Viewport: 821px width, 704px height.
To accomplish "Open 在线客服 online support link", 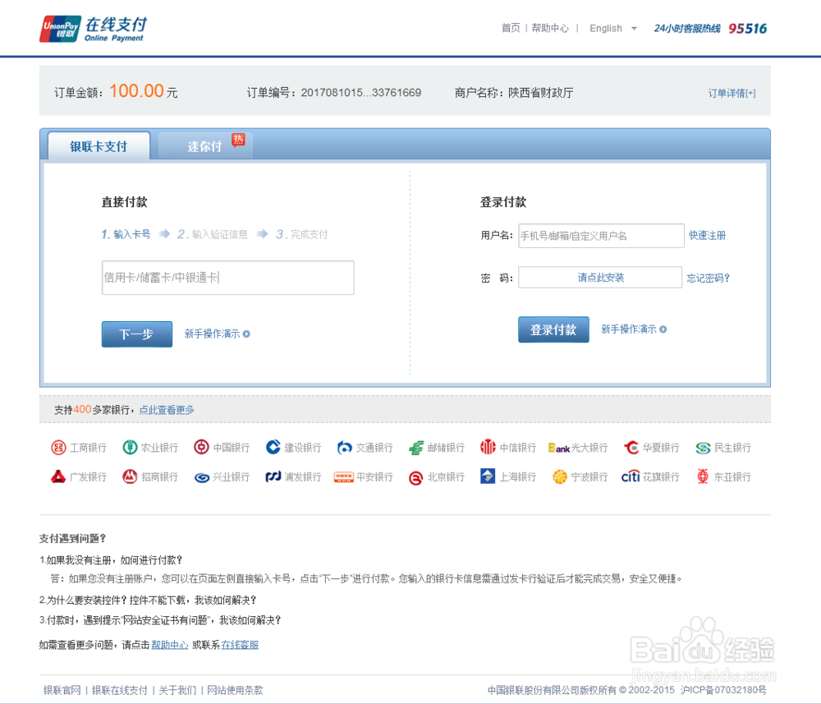I will point(240,645).
